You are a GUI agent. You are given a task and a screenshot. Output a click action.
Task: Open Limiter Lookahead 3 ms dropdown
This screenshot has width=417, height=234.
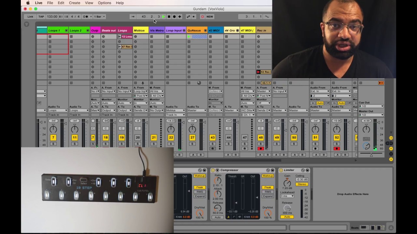287,196
